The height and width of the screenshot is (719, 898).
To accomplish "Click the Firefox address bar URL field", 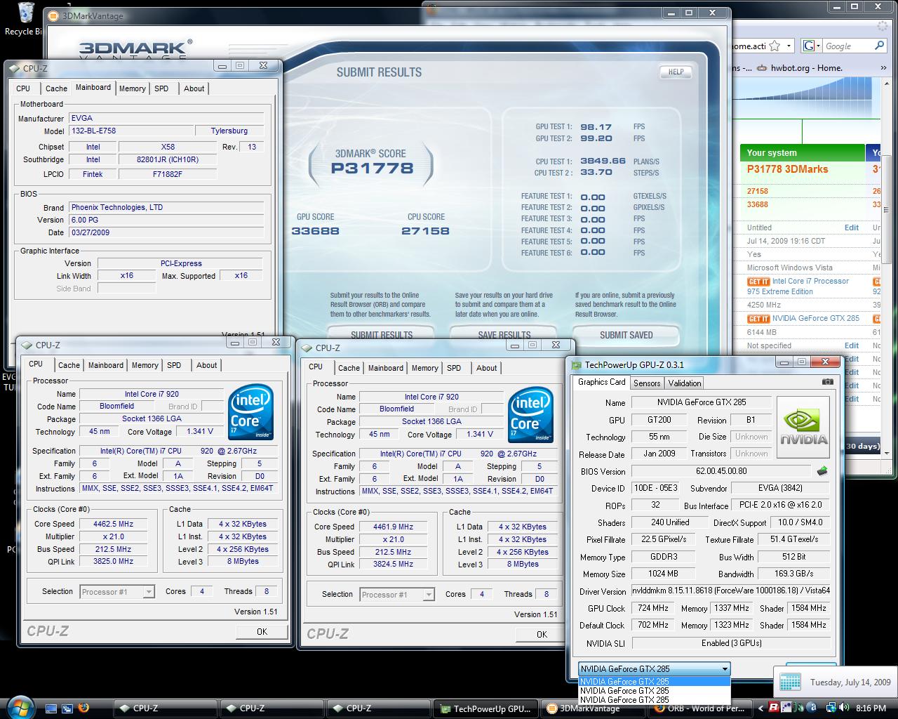I will coord(749,46).
